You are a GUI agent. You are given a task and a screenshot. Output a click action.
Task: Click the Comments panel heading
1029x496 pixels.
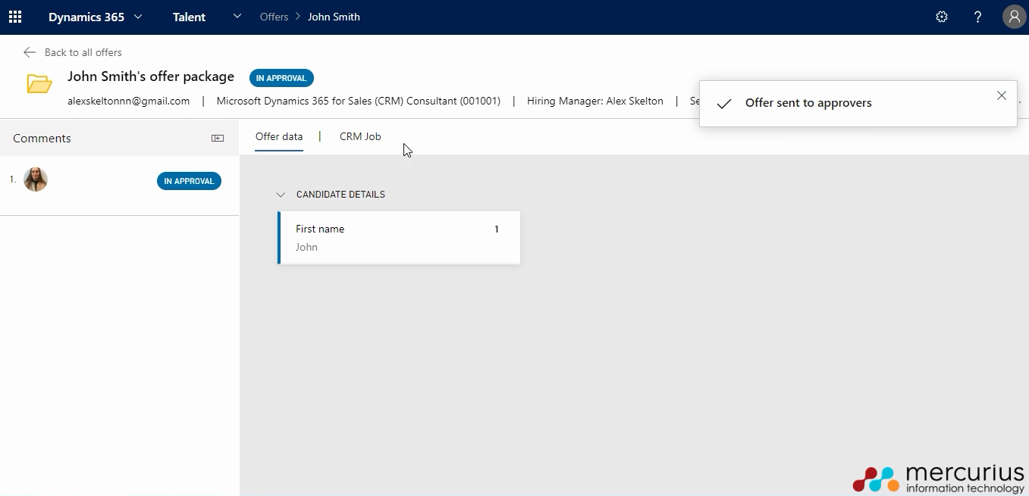pyautogui.click(x=42, y=138)
